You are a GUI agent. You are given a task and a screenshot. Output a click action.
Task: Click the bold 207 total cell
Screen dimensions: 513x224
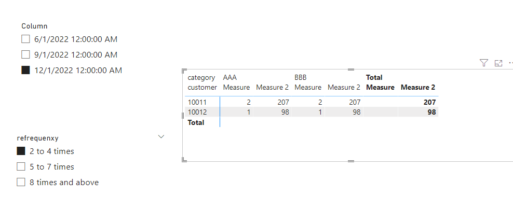point(429,102)
